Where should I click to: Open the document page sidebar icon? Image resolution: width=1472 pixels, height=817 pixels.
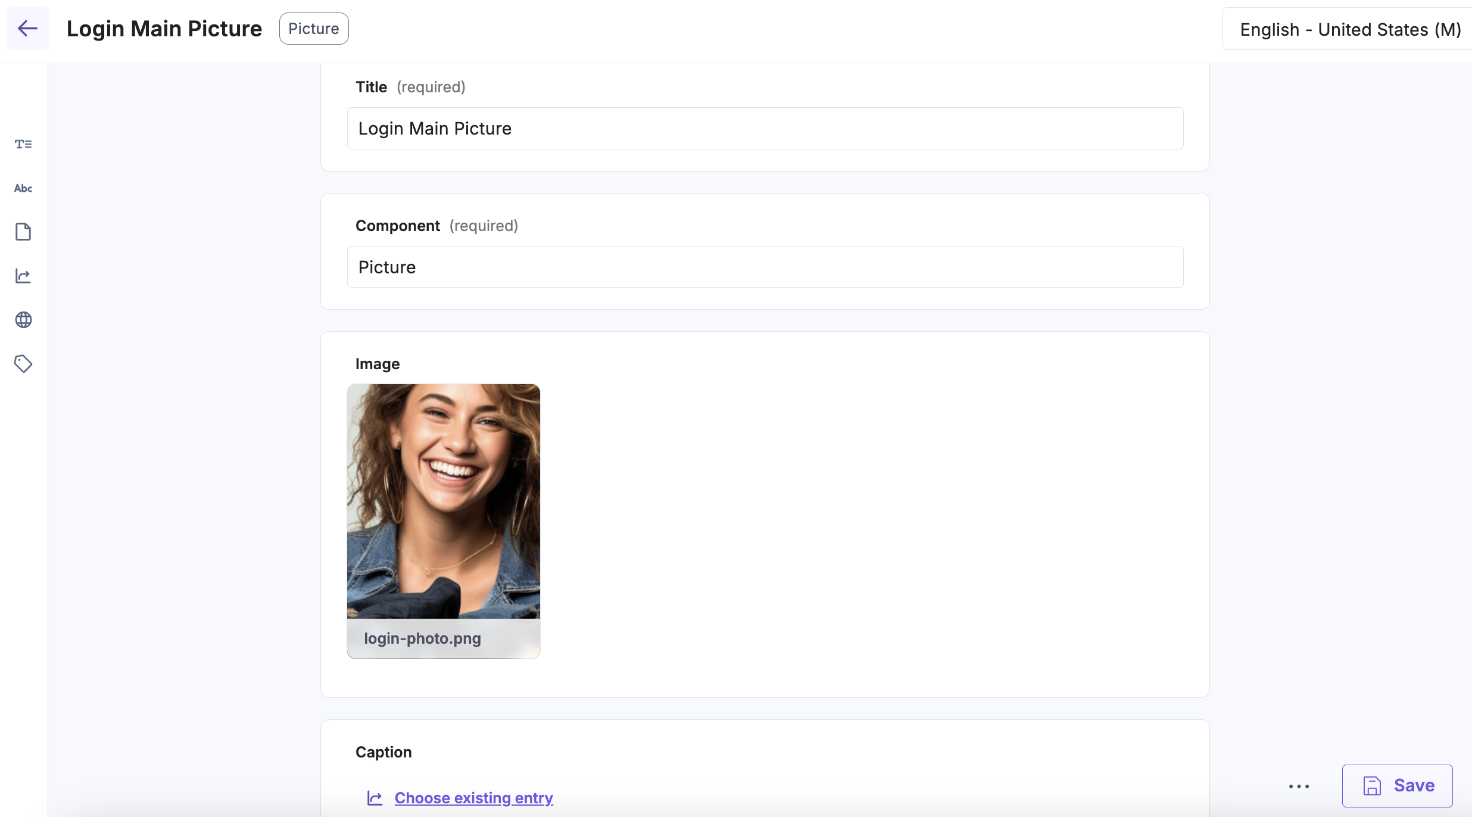point(23,232)
